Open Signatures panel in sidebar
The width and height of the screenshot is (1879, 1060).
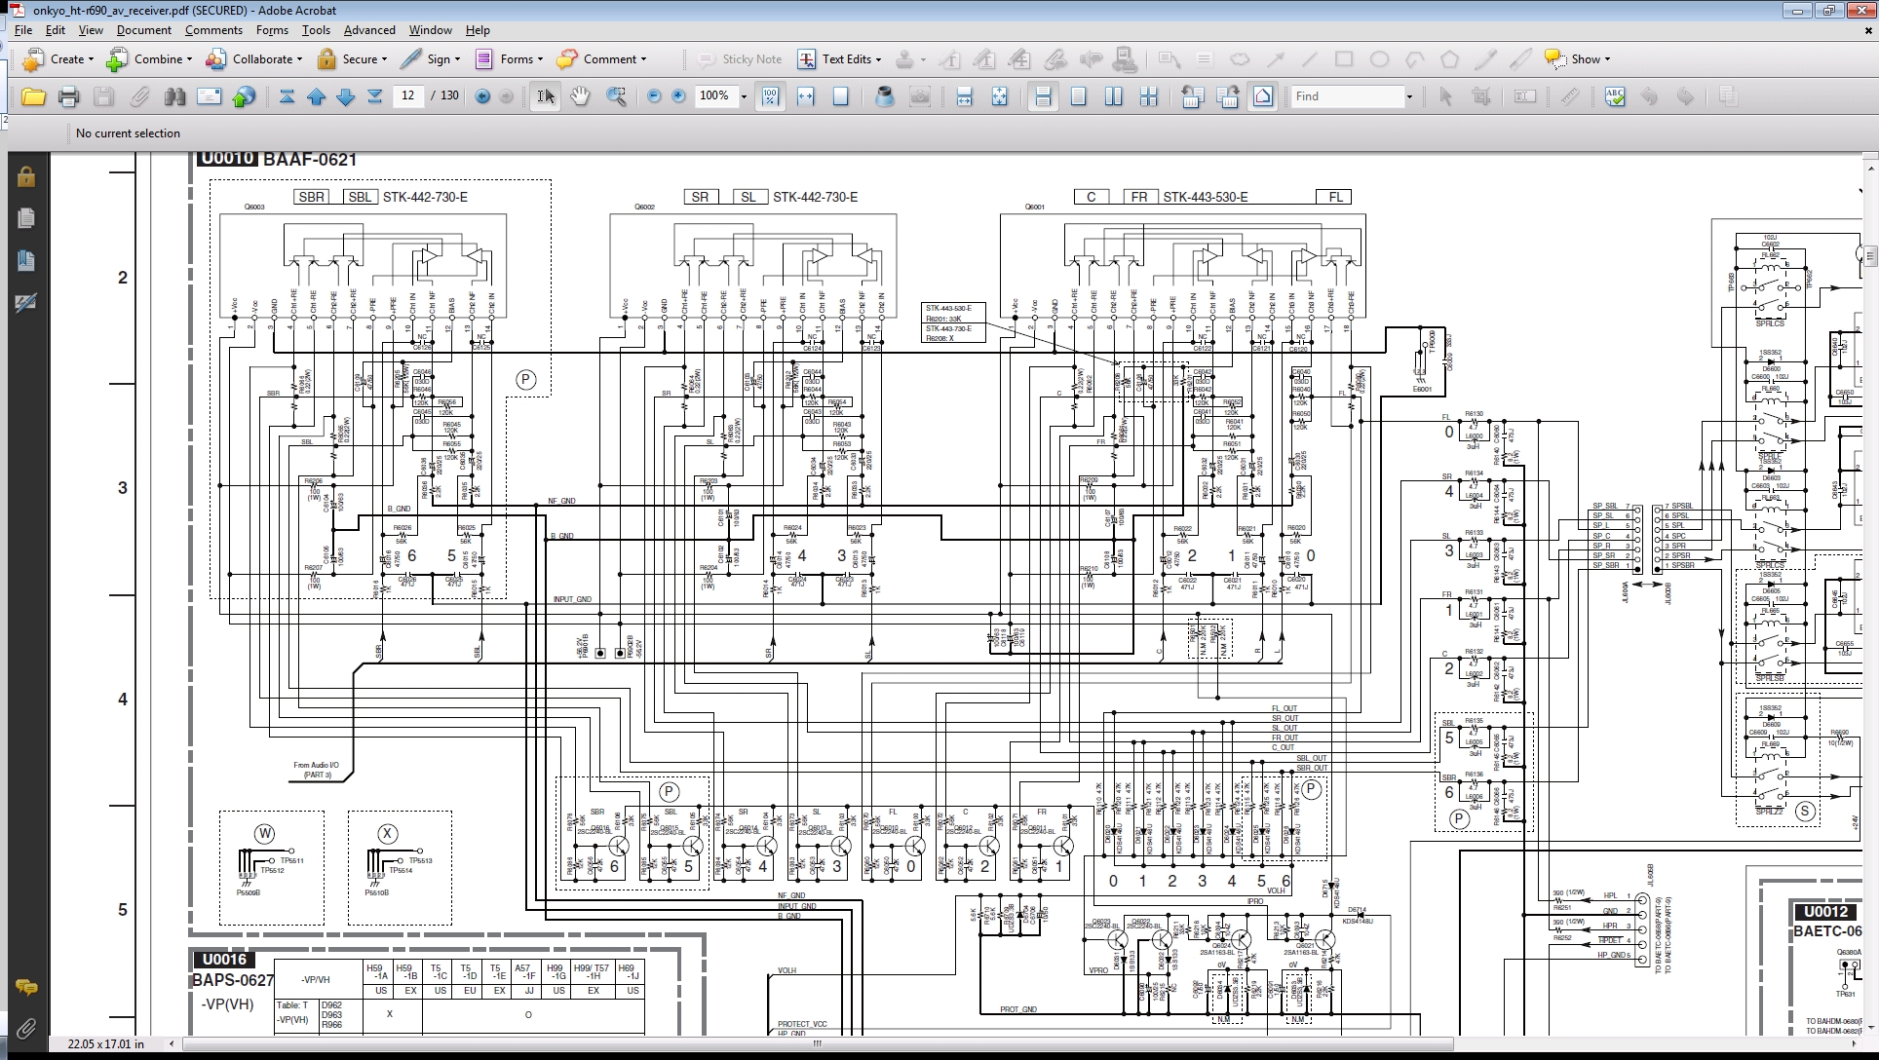coord(26,304)
